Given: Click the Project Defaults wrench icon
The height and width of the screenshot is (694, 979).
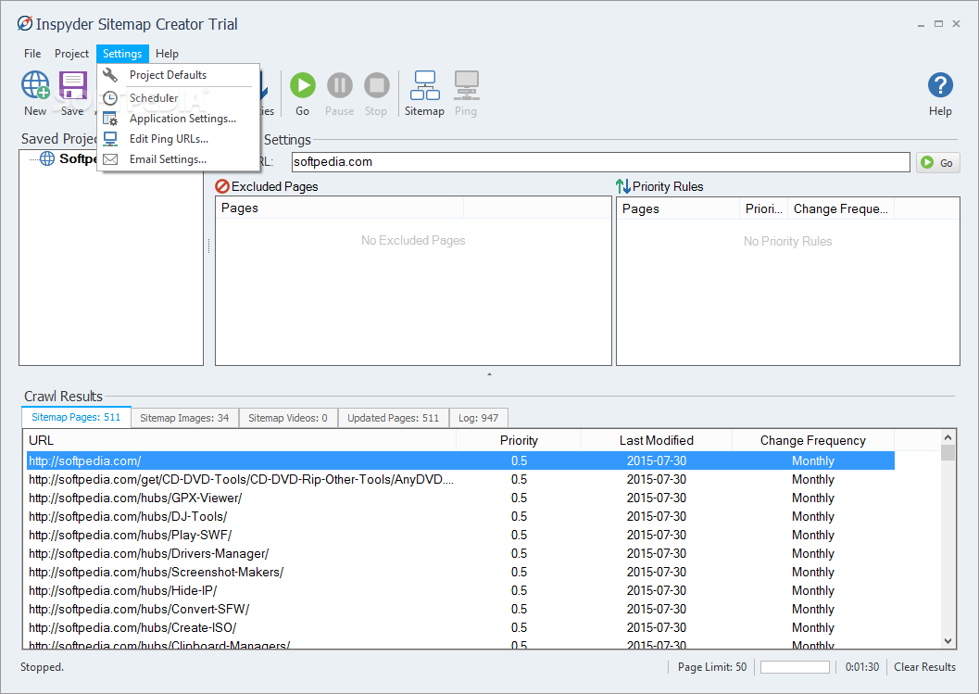Looking at the screenshot, I should pyautogui.click(x=110, y=75).
